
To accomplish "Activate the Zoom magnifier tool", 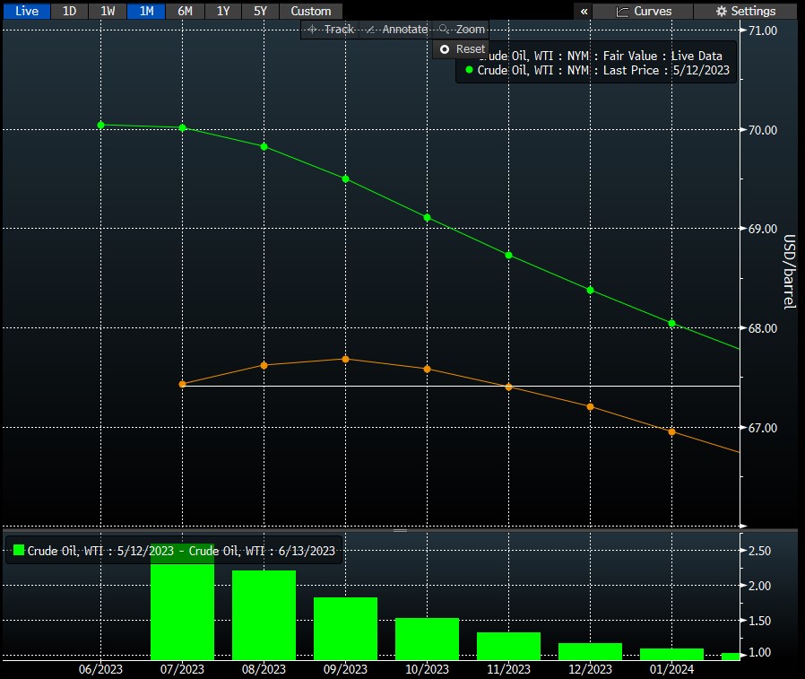I will click(x=462, y=30).
